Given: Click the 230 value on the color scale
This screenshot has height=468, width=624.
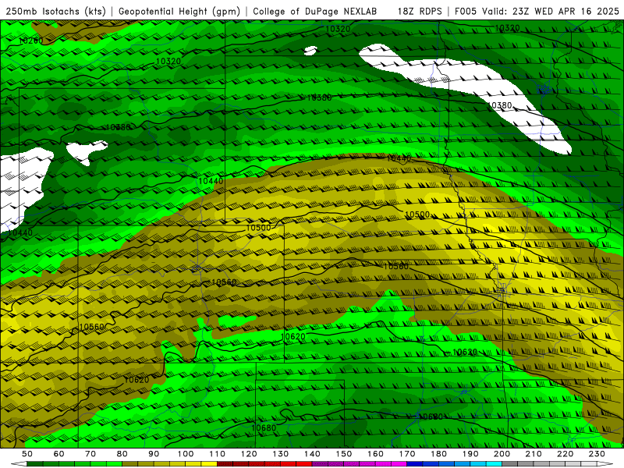Looking at the screenshot, I should coord(597,454).
